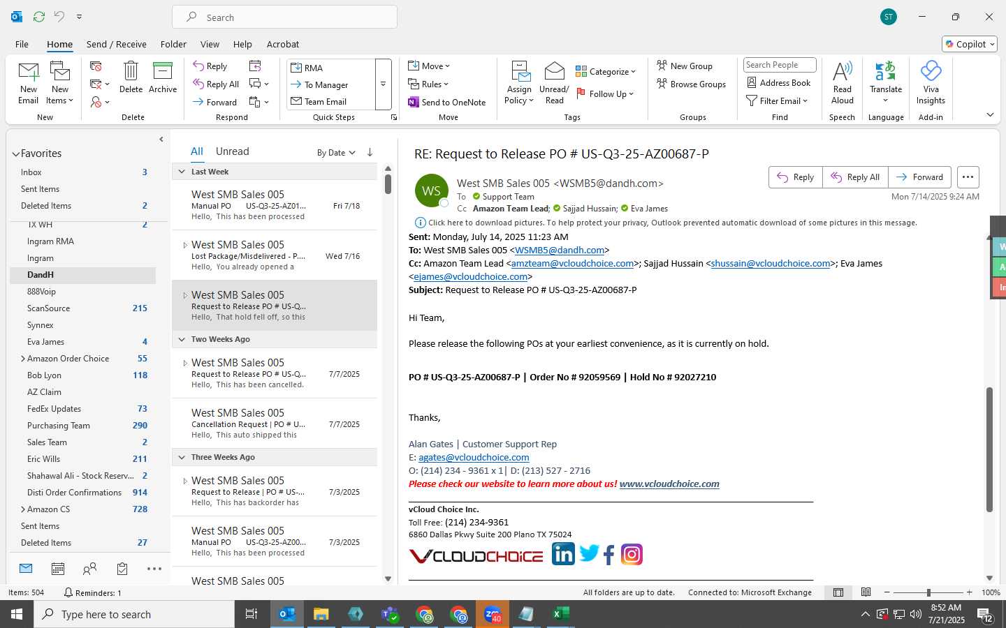The width and height of the screenshot is (1006, 628).
Task: Run the Team Email quick step
Action: [331, 101]
